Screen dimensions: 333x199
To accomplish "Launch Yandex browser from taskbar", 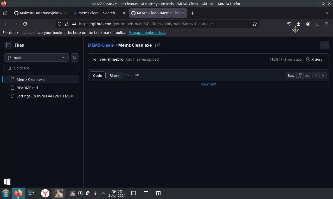I will tap(45, 193).
